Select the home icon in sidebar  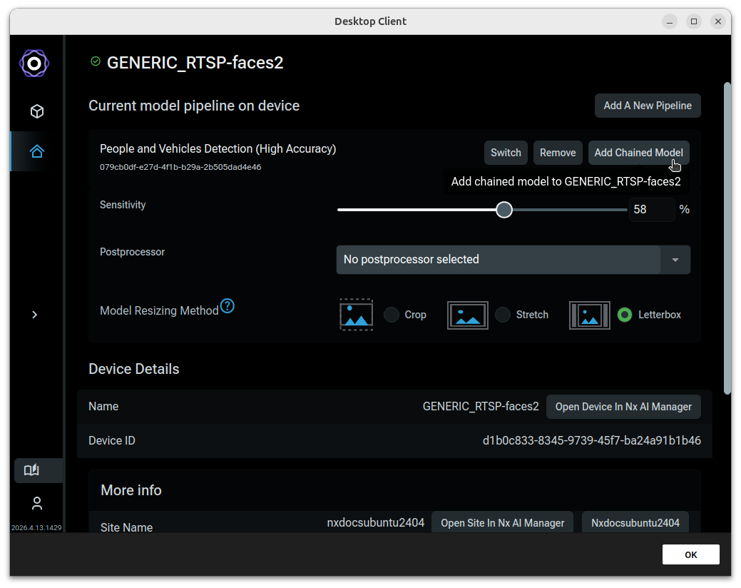[37, 151]
